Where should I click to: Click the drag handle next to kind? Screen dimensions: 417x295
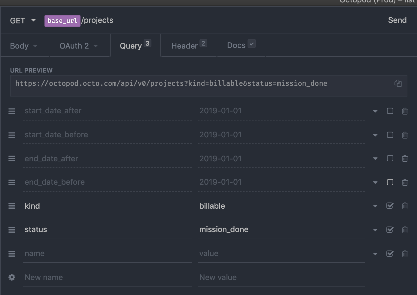[x=12, y=206]
